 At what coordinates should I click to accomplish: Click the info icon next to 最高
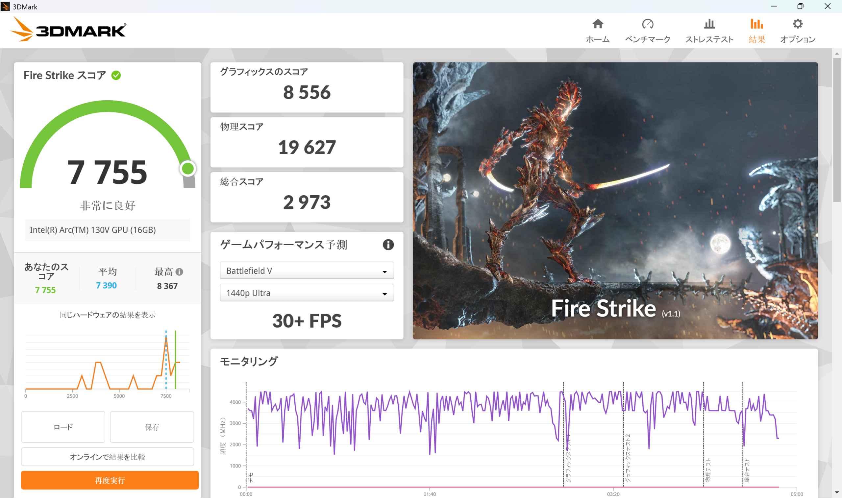[179, 272]
